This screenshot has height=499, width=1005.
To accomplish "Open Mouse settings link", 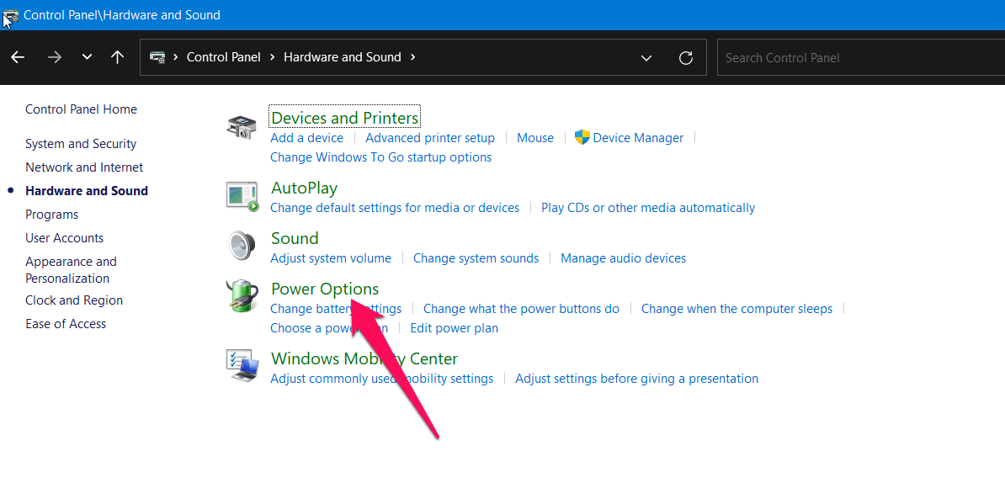I will click(535, 138).
